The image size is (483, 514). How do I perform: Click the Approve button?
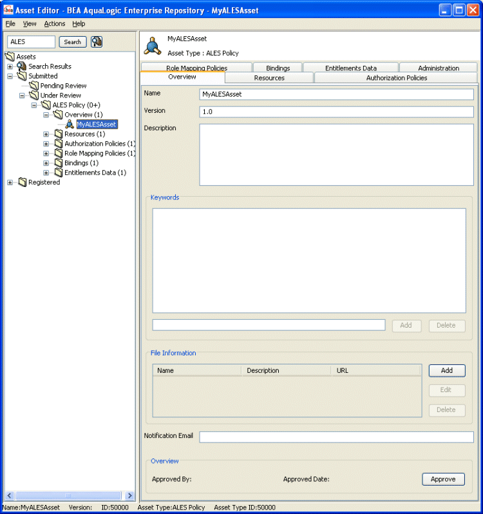coord(444,479)
